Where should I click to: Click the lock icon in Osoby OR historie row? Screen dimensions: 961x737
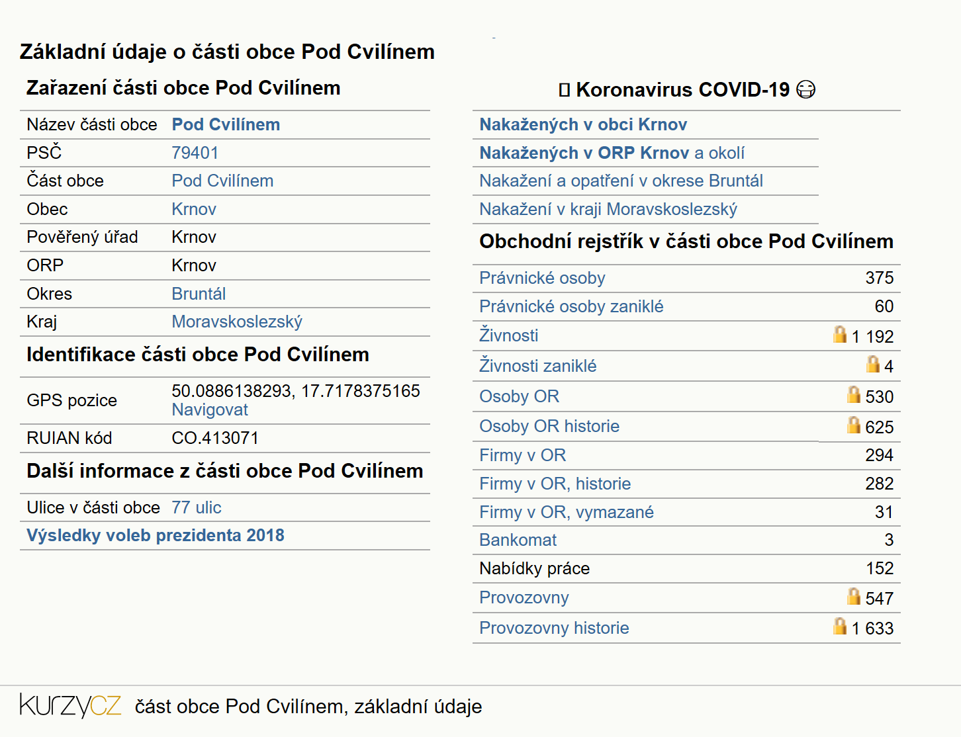tap(854, 425)
